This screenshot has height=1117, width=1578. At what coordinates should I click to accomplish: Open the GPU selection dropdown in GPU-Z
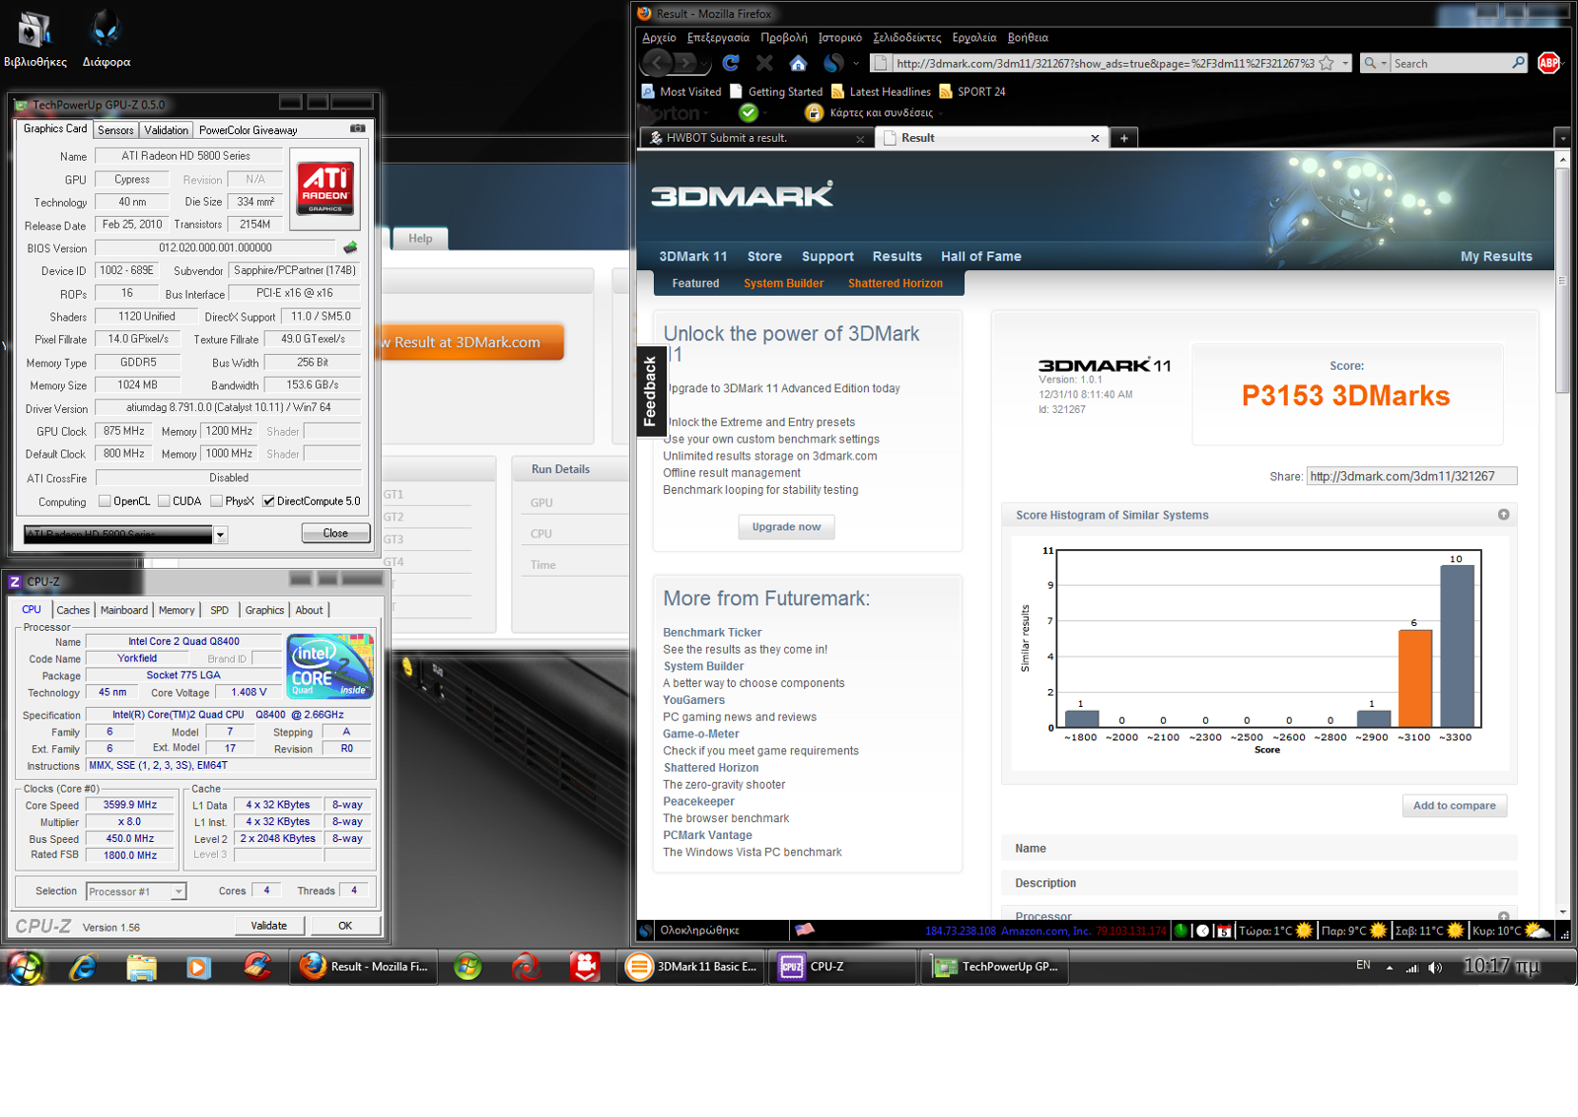(x=221, y=534)
